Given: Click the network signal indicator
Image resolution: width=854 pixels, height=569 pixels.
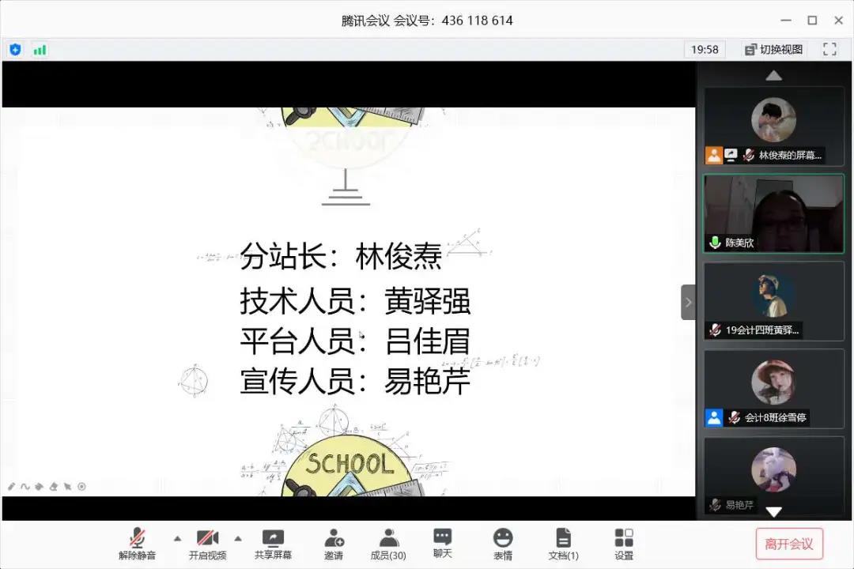Looking at the screenshot, I should click(x=40, y=49).
